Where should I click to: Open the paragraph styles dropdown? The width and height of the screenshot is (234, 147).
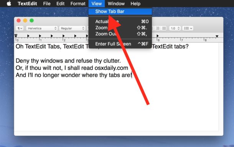tap(20, 28)
